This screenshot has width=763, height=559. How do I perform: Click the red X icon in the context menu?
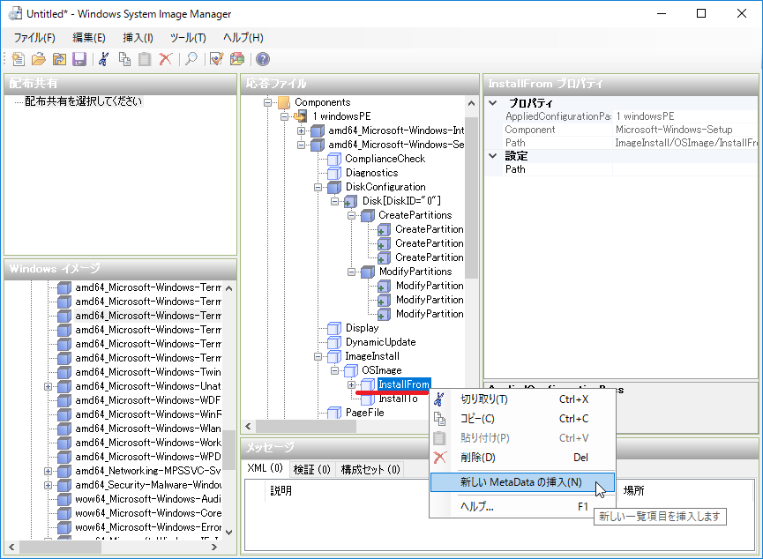click(439, 458)
